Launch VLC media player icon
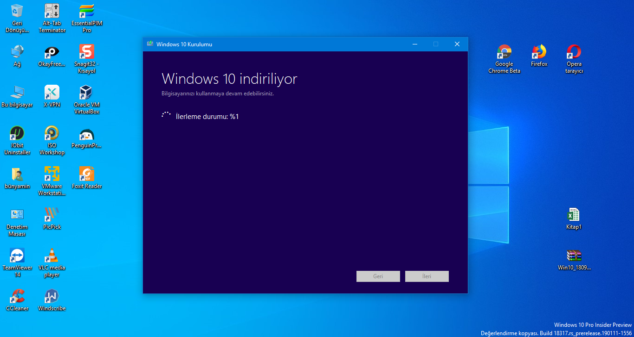 click(x=52, y=262)
